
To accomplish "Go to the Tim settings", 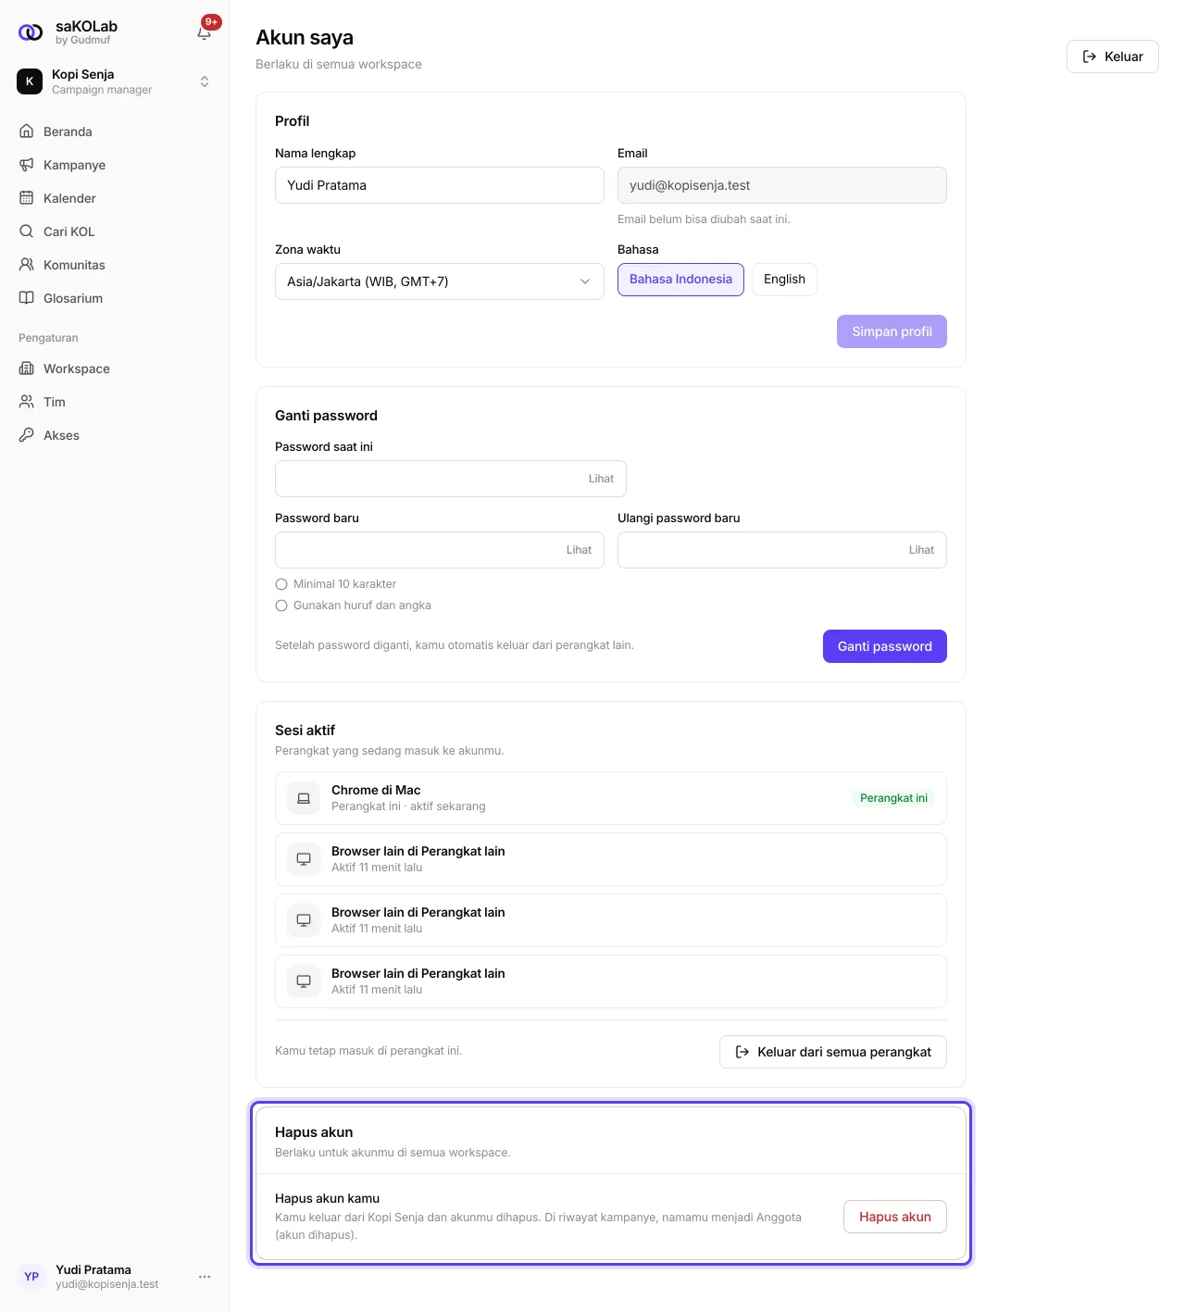I will [115, 402].
